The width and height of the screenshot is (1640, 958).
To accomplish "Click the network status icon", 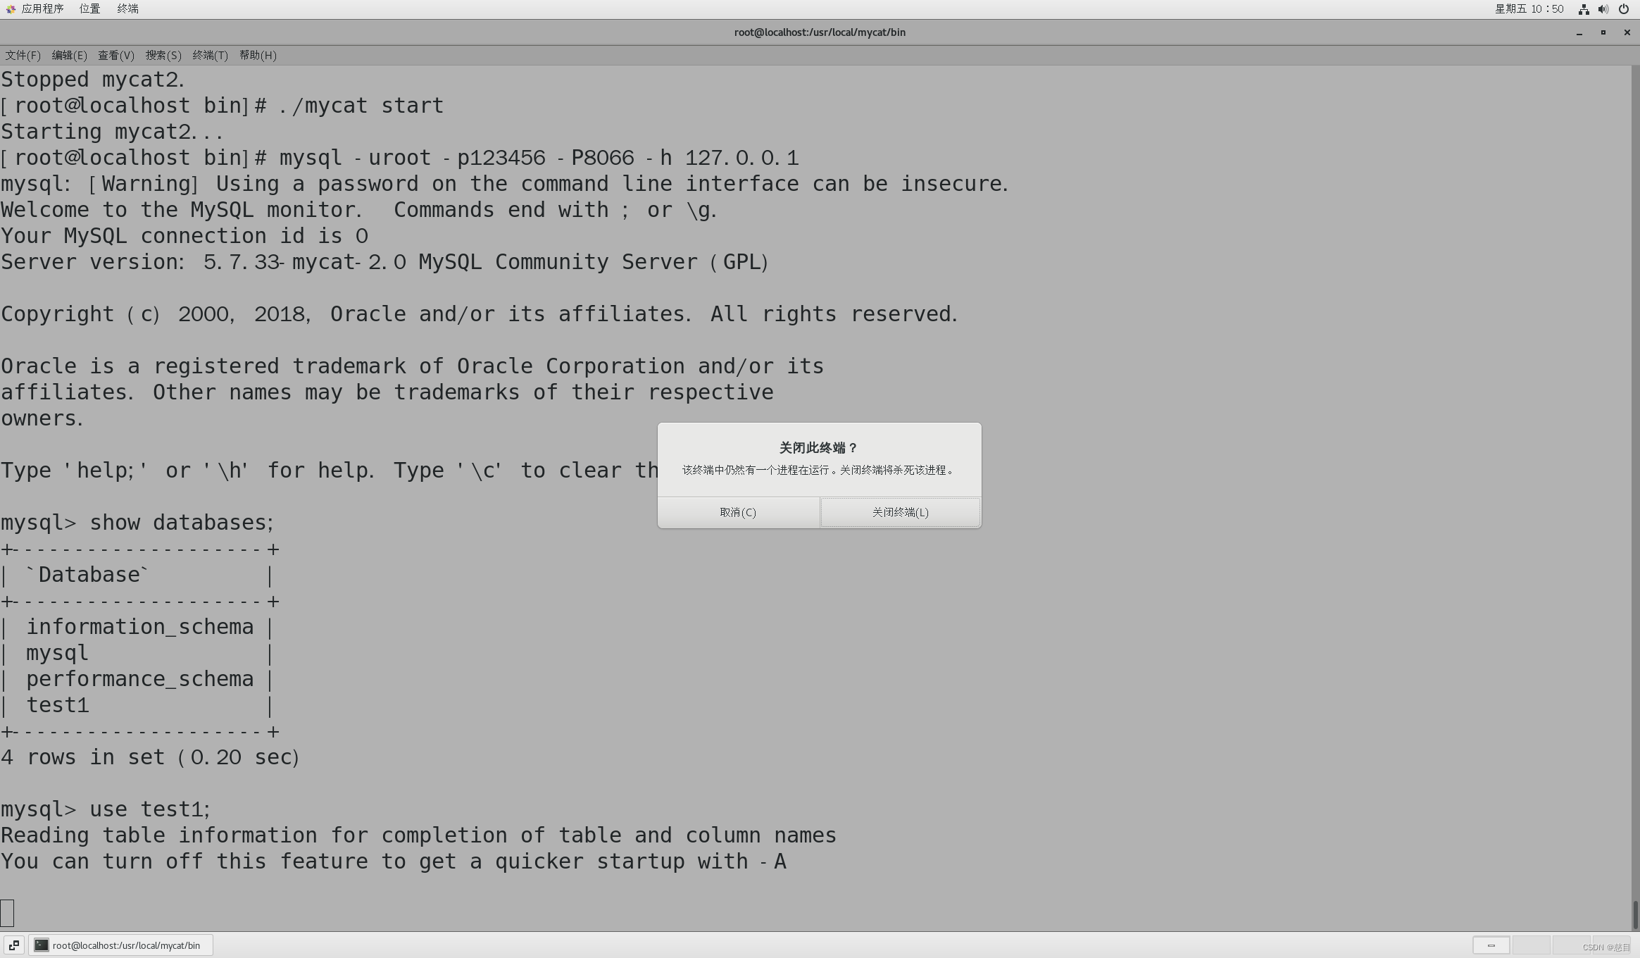I will (1584, 9).
